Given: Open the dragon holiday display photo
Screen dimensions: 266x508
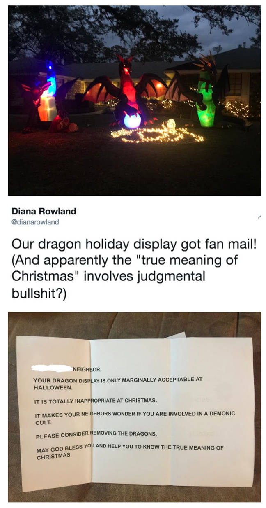Looking at the screenshot, I should point(134,100).
